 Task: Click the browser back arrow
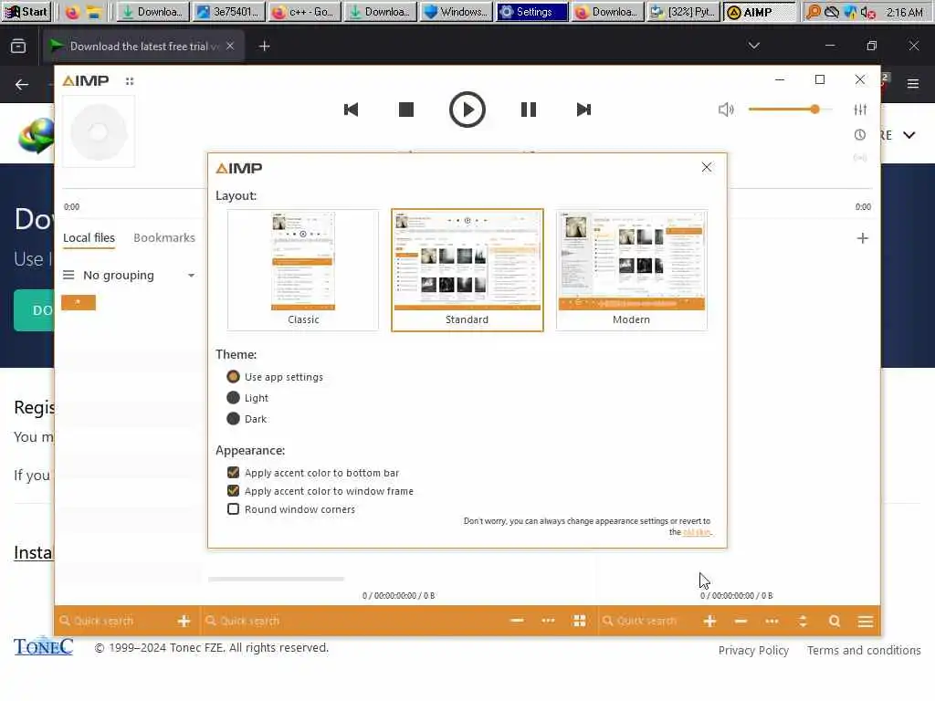click(22, 85)
